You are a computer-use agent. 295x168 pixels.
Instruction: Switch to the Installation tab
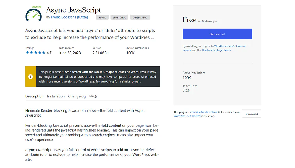[x=56, y=96]
